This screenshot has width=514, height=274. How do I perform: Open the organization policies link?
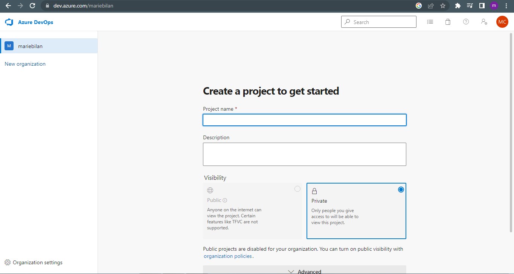pos(227,256)
